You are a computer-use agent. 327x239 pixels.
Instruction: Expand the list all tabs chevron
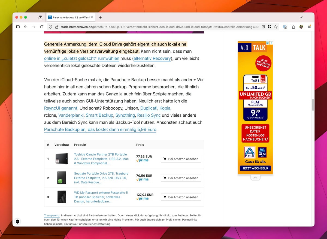(301, 17)
